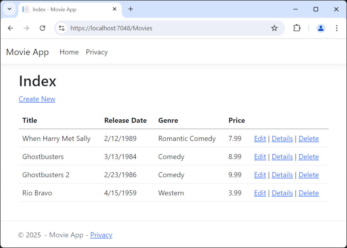Click the Movie App brand link
347x248 pixels.
[27, 52]
